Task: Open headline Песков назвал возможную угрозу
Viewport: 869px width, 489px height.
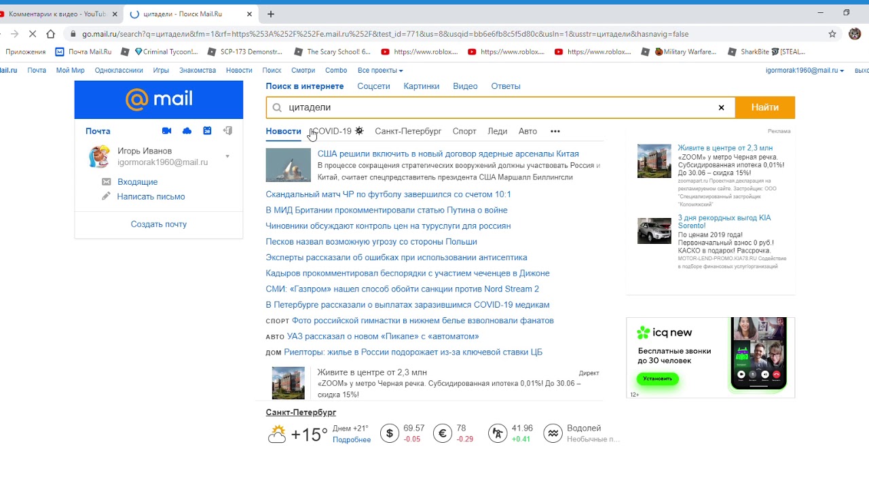Action: point(371,242)
